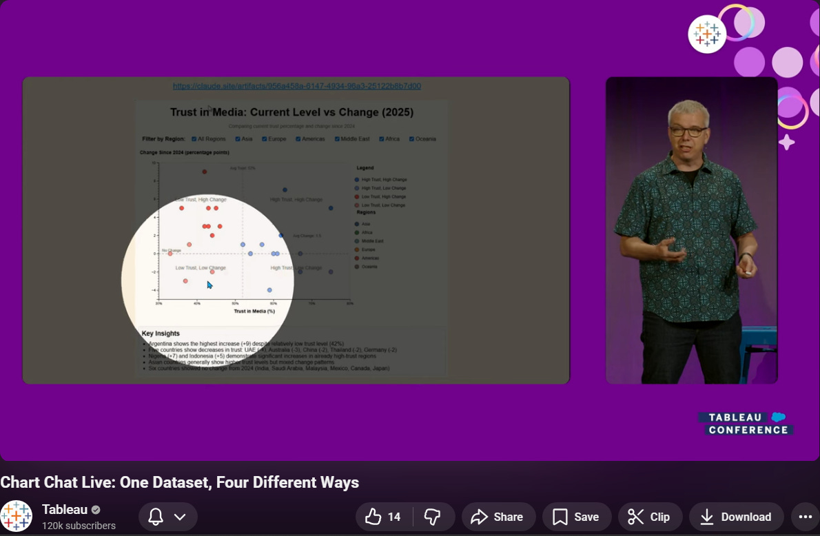Screen dimensions: 820x536
Task: Toggle the All Regions checkbox in chart
Action: coord(194,139)
